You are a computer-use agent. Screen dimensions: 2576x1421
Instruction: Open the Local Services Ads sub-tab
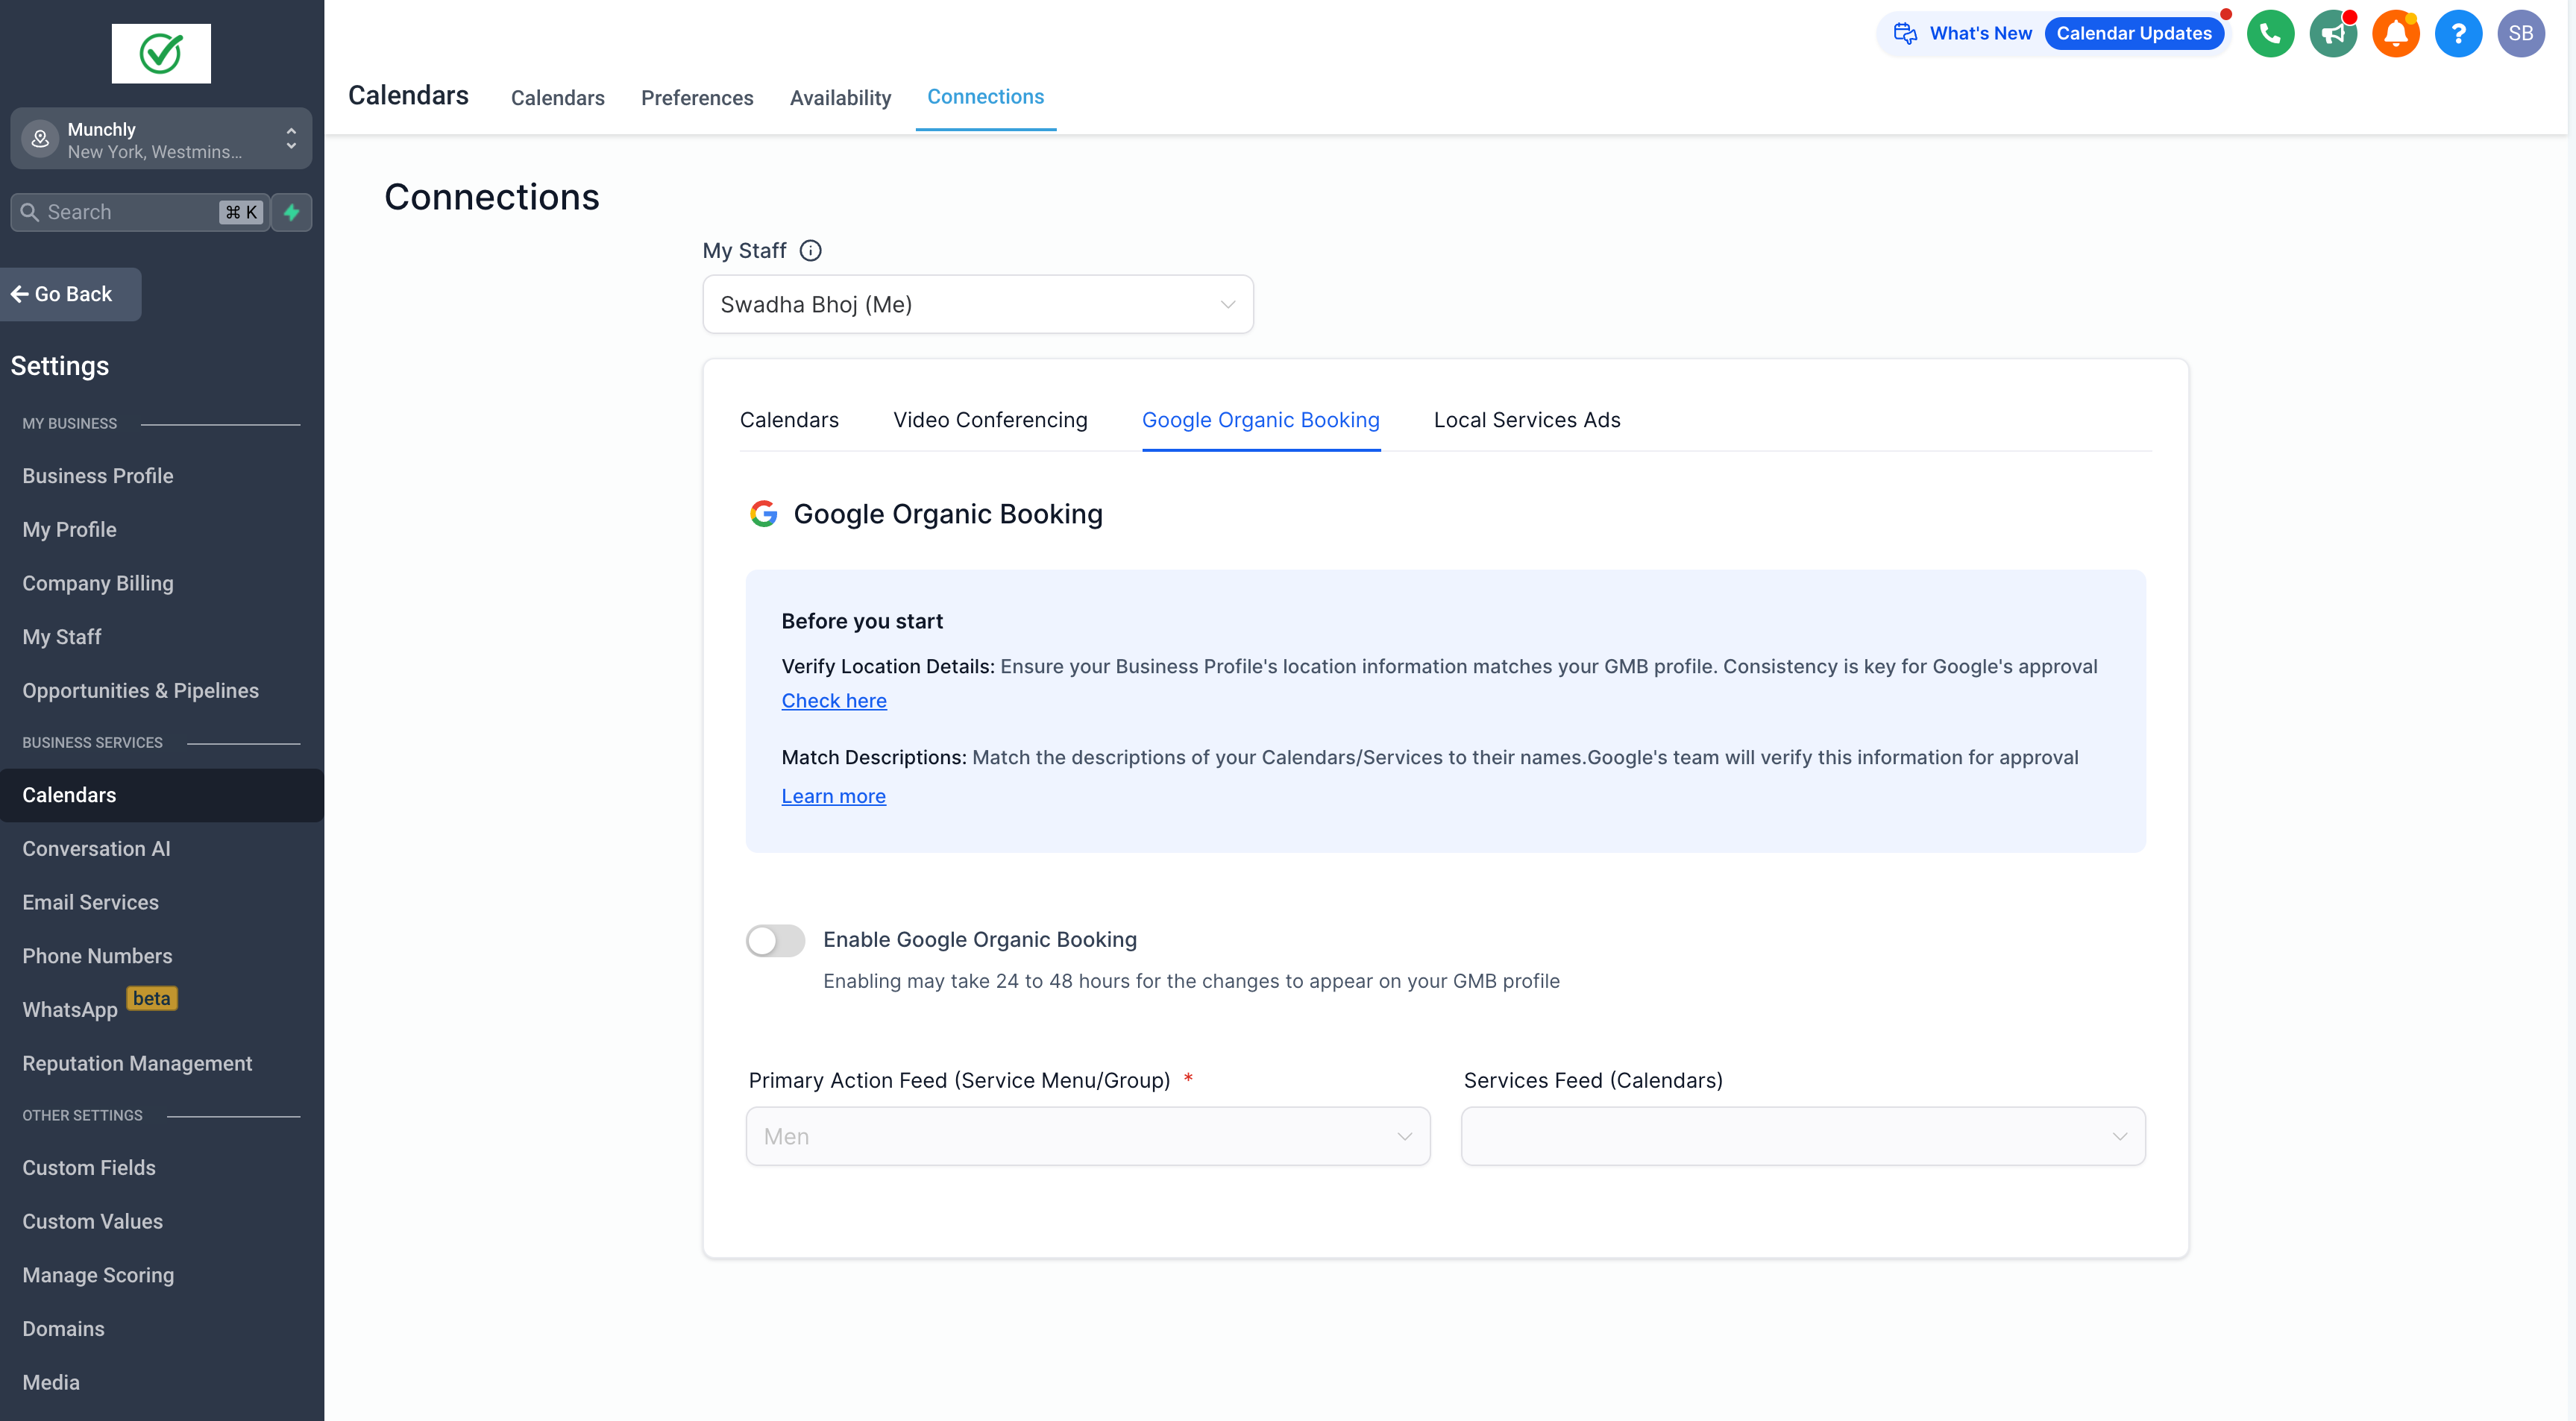click(1527, 420)
